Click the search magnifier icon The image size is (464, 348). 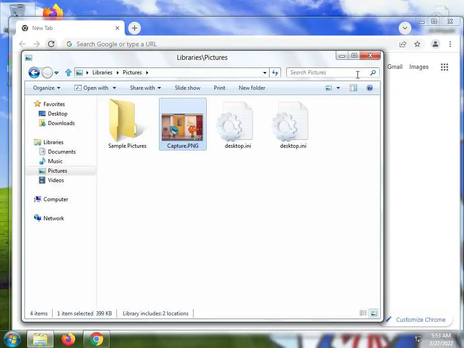pyautogui.click(x=373, y=72)
